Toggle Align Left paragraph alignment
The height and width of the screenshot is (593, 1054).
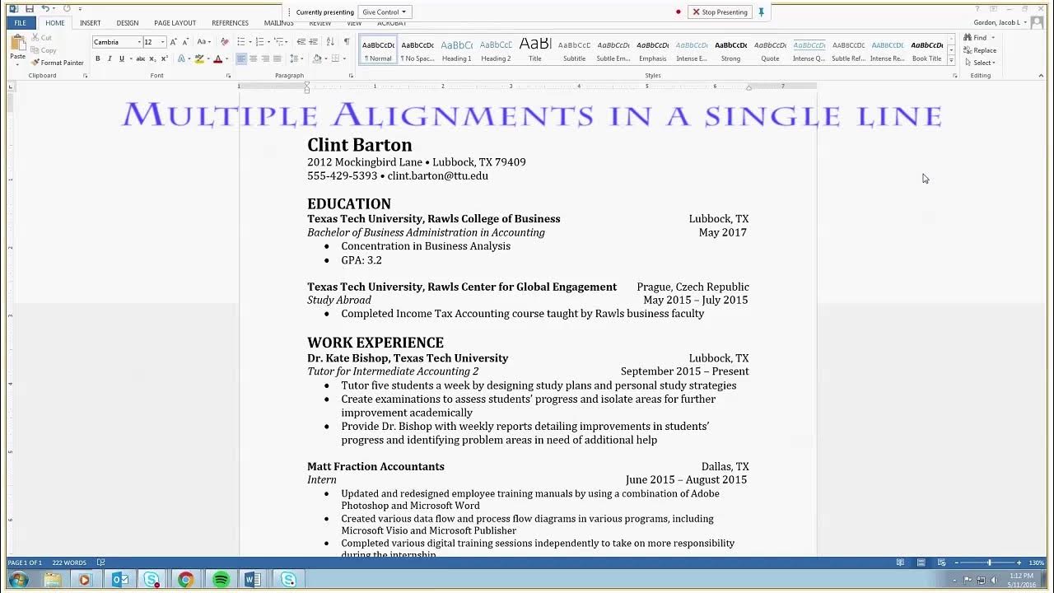point(241,58)
